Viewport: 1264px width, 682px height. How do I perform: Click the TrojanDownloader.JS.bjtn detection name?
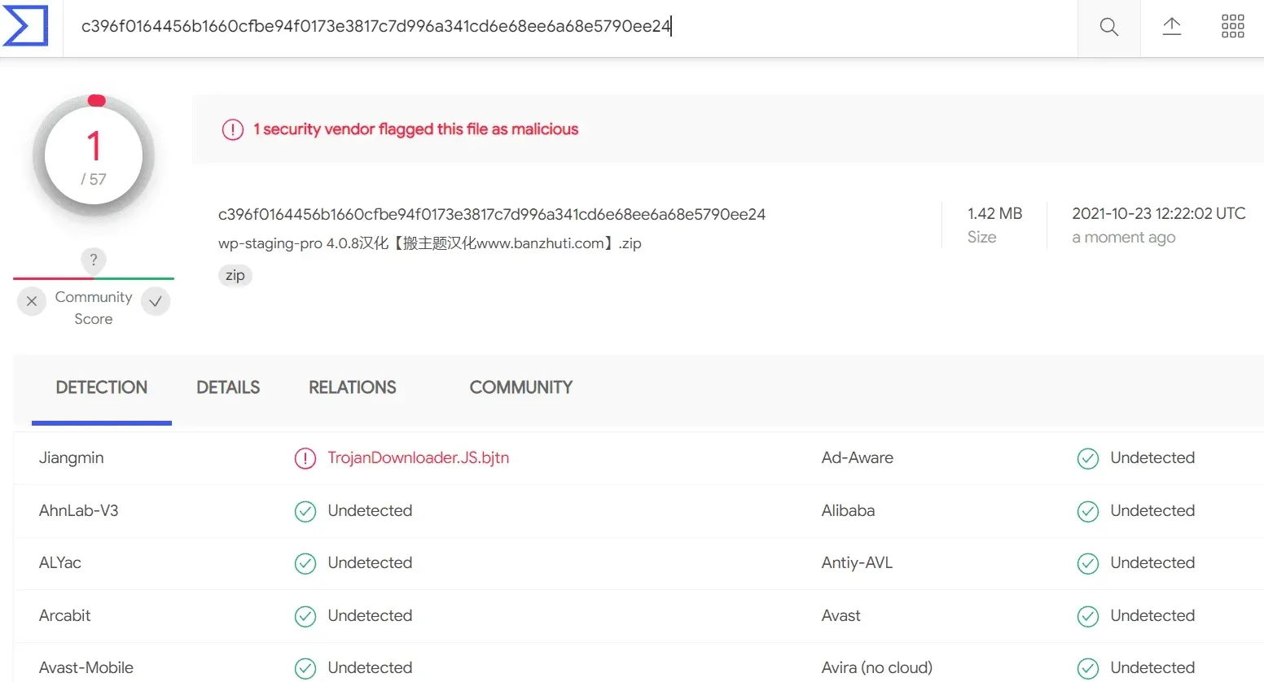point(418,457)
